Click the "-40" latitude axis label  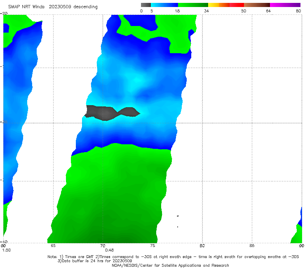coord(4,242)
